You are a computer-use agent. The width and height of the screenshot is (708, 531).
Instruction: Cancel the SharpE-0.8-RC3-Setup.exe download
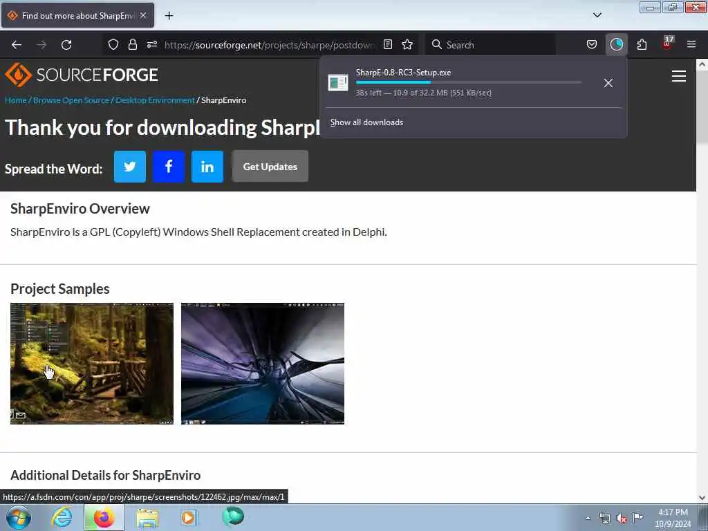coord(608,83)
